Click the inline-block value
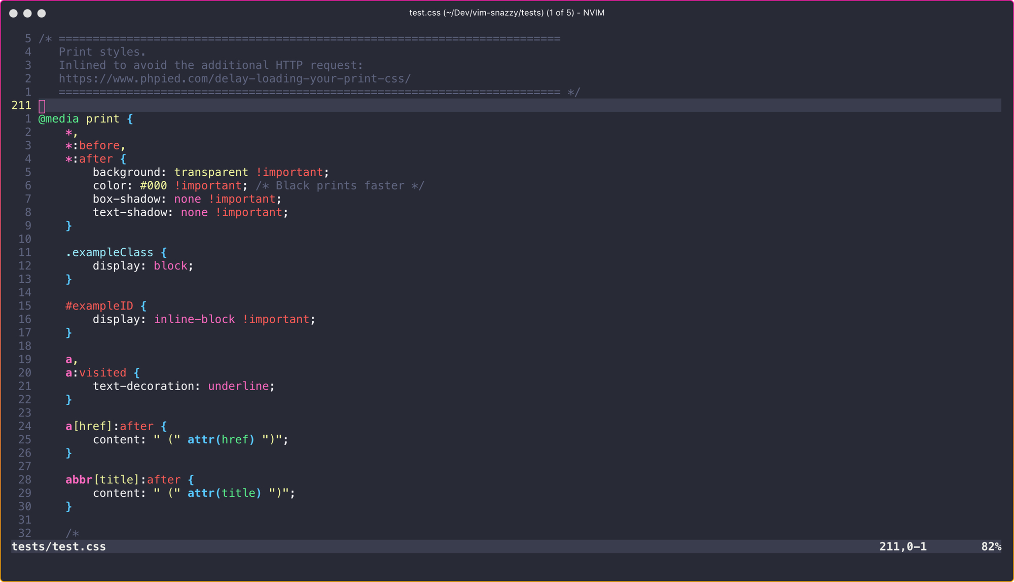The height and width of the screenshot is (582, 1014). (194, 320)
